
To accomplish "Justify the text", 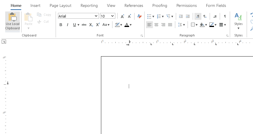I will [170, 25].
